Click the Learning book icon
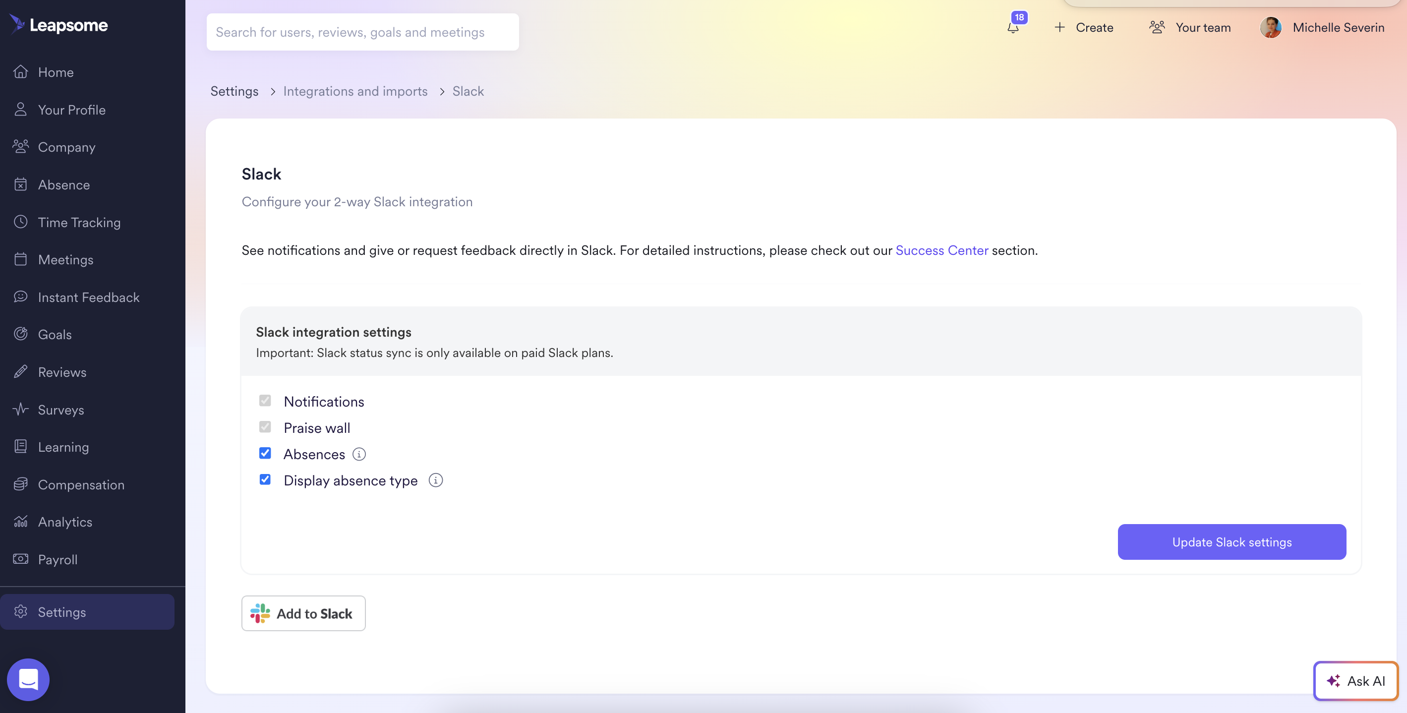The height and width of the screenshot is (713, 1407). [21, 446]
